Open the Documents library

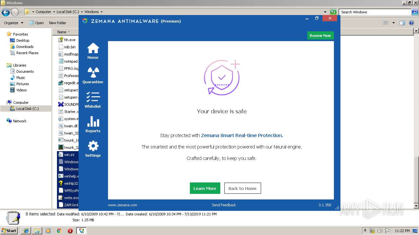[x=25, y=71]
